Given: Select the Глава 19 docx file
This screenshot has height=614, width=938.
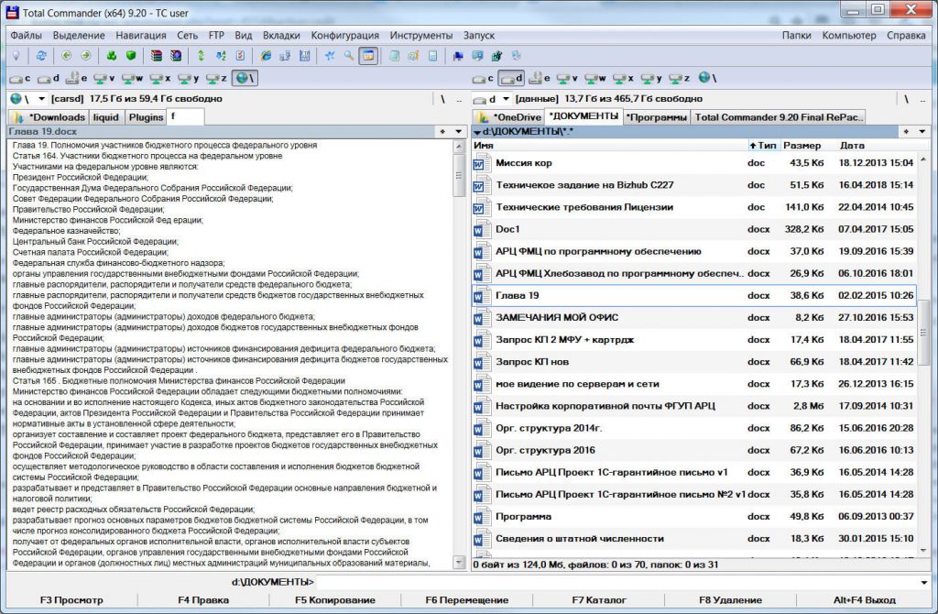Looking at the screenshot, I should (517, 296).
